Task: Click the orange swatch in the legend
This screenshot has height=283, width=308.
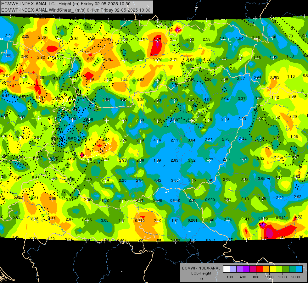Action: [266, 269]
